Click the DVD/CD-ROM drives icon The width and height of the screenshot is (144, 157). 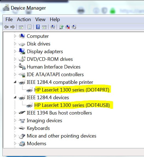(22, 59)
